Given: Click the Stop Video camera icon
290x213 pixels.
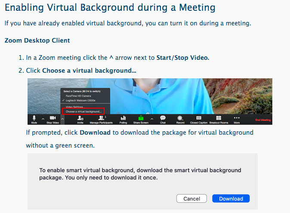Looking at the screenshot, I should click(53, 117).
